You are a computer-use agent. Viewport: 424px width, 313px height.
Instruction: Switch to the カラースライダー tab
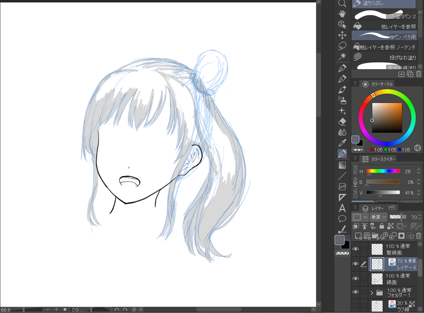378,159
